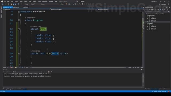Focus the top Search (Ctrl+Q) box
The width and height of the screenshot is (171, 96).
click(68, 1)
